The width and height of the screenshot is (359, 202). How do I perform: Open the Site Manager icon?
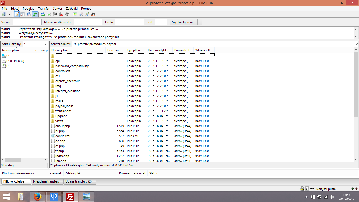pyautogui.click(x=4, y=14)
